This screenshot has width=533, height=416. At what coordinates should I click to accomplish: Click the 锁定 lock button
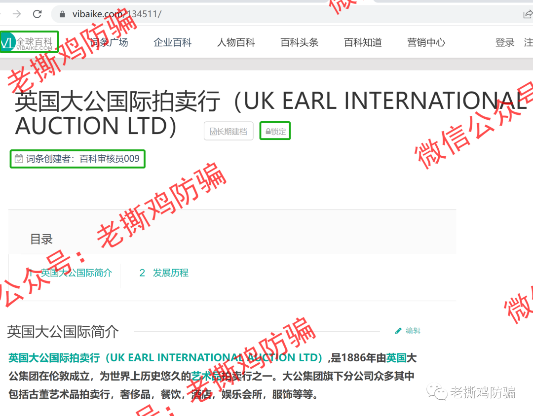[x=275, y=131]
